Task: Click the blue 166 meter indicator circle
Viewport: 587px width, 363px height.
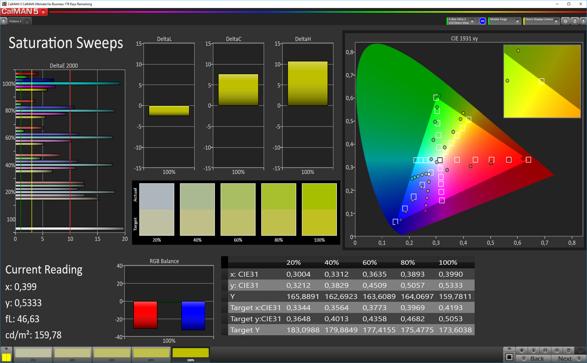Action: coord(482,21)
